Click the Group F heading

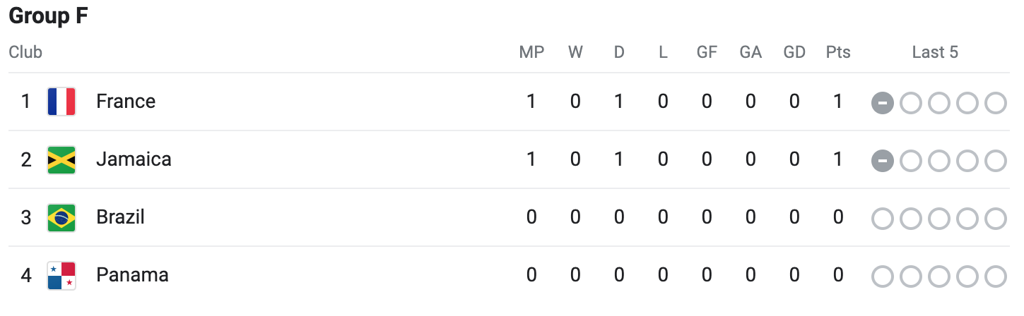point(48,17)
